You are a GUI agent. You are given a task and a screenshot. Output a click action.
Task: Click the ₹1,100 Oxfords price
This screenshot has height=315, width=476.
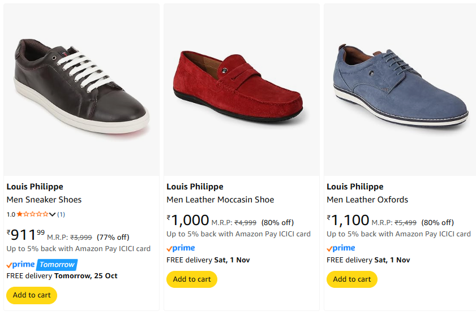tap(348, 221)
